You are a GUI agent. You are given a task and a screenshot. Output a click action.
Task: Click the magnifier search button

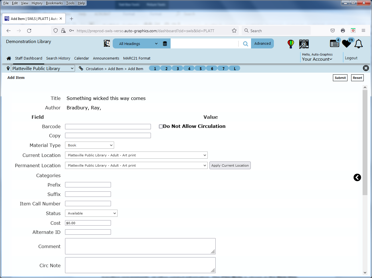(245, 44)
